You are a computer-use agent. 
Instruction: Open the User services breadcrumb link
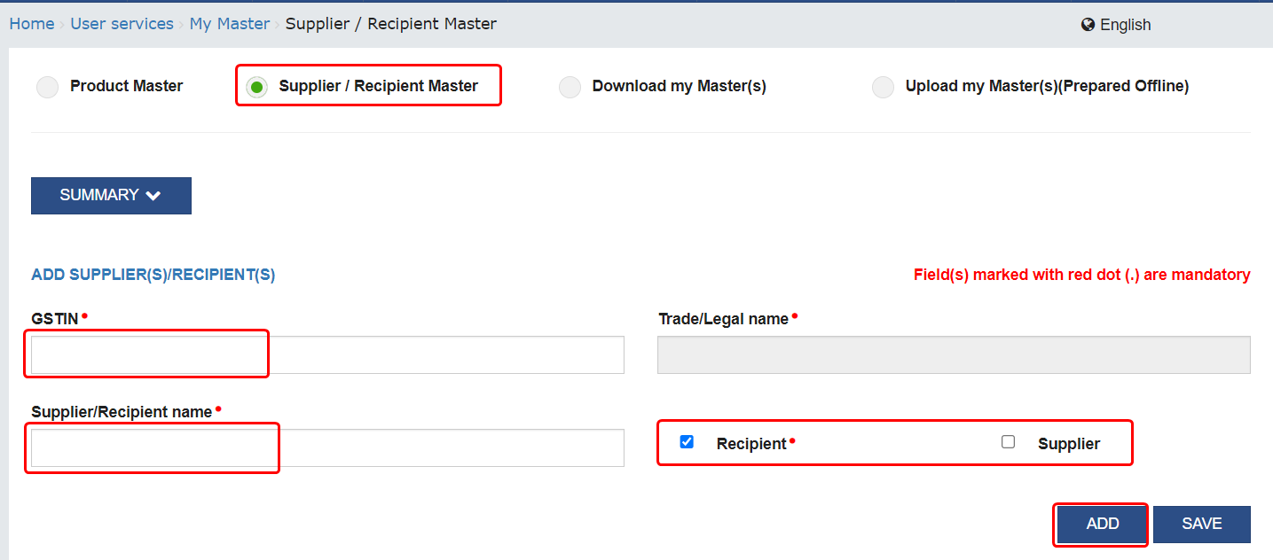[x=122, y=24]
